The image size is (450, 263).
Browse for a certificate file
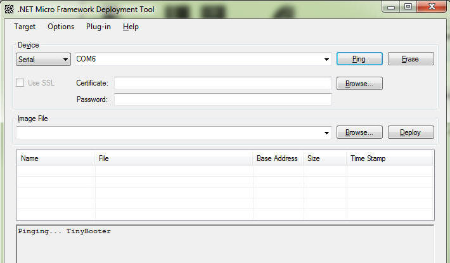point(359,84)
